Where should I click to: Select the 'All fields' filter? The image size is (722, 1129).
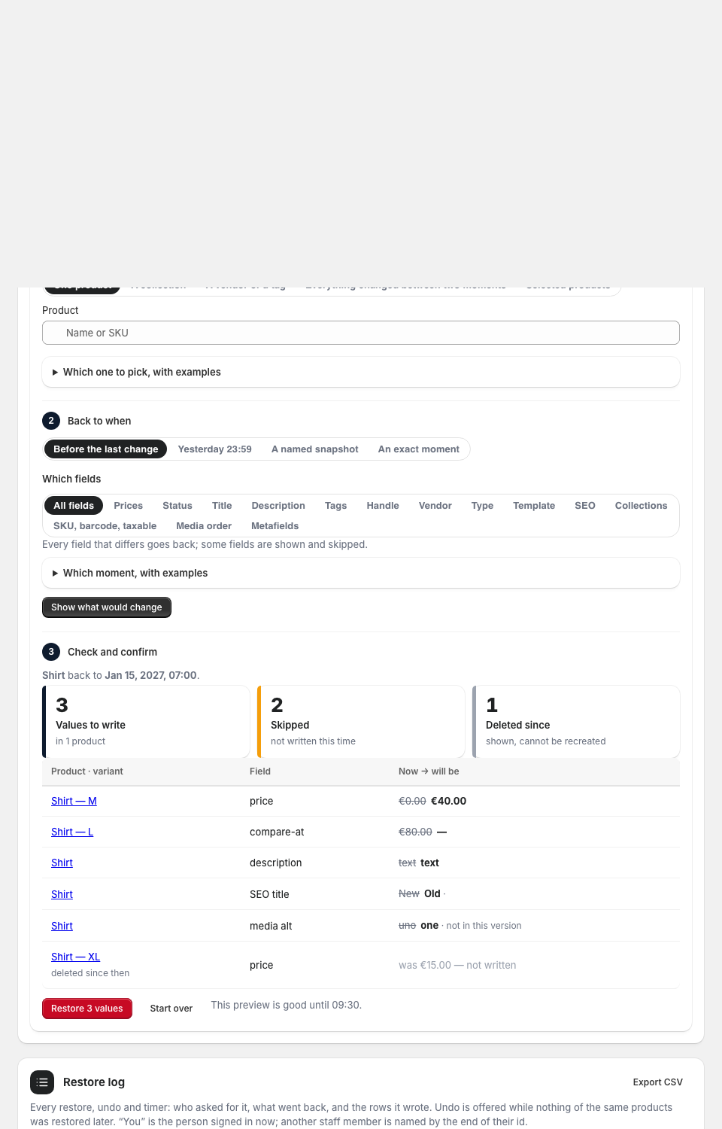pyautogui.click(x=74, y=506)
